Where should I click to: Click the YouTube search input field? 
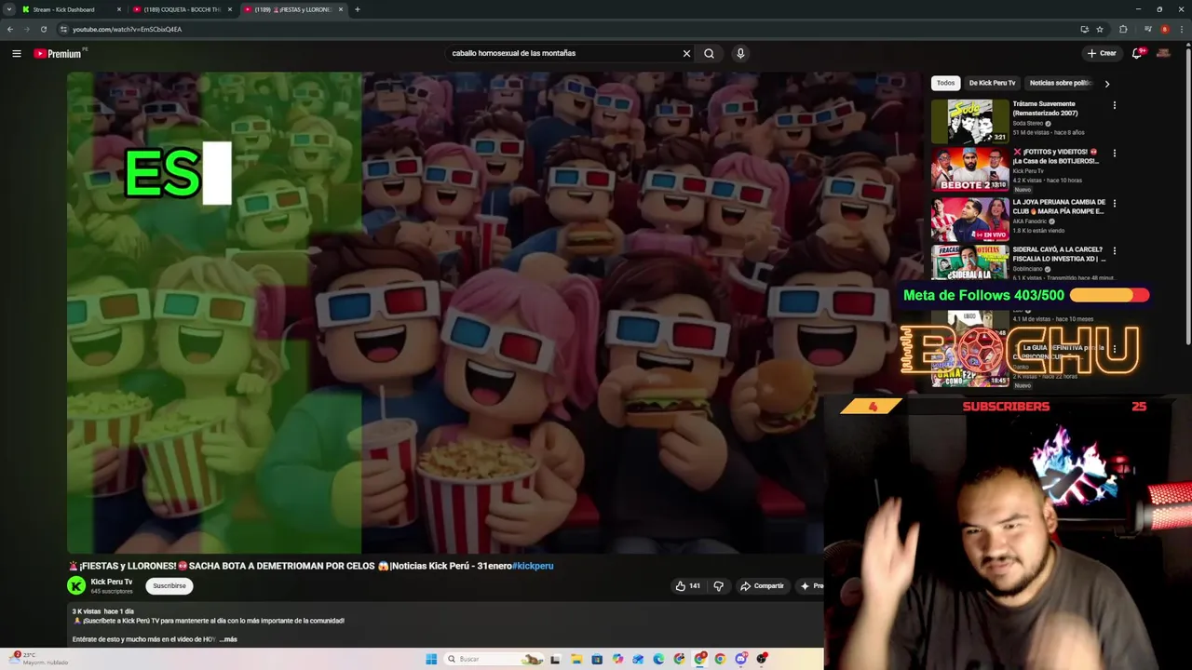563,54
